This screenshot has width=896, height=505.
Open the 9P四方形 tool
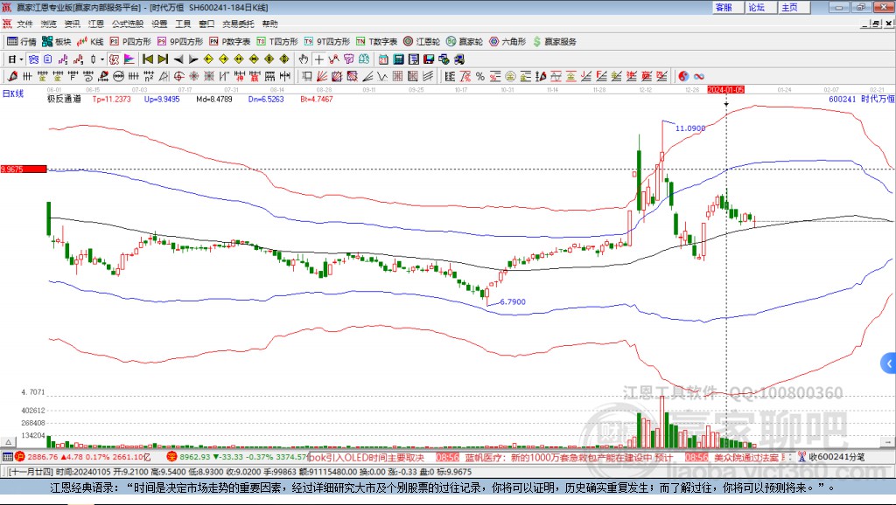point(180,42)
